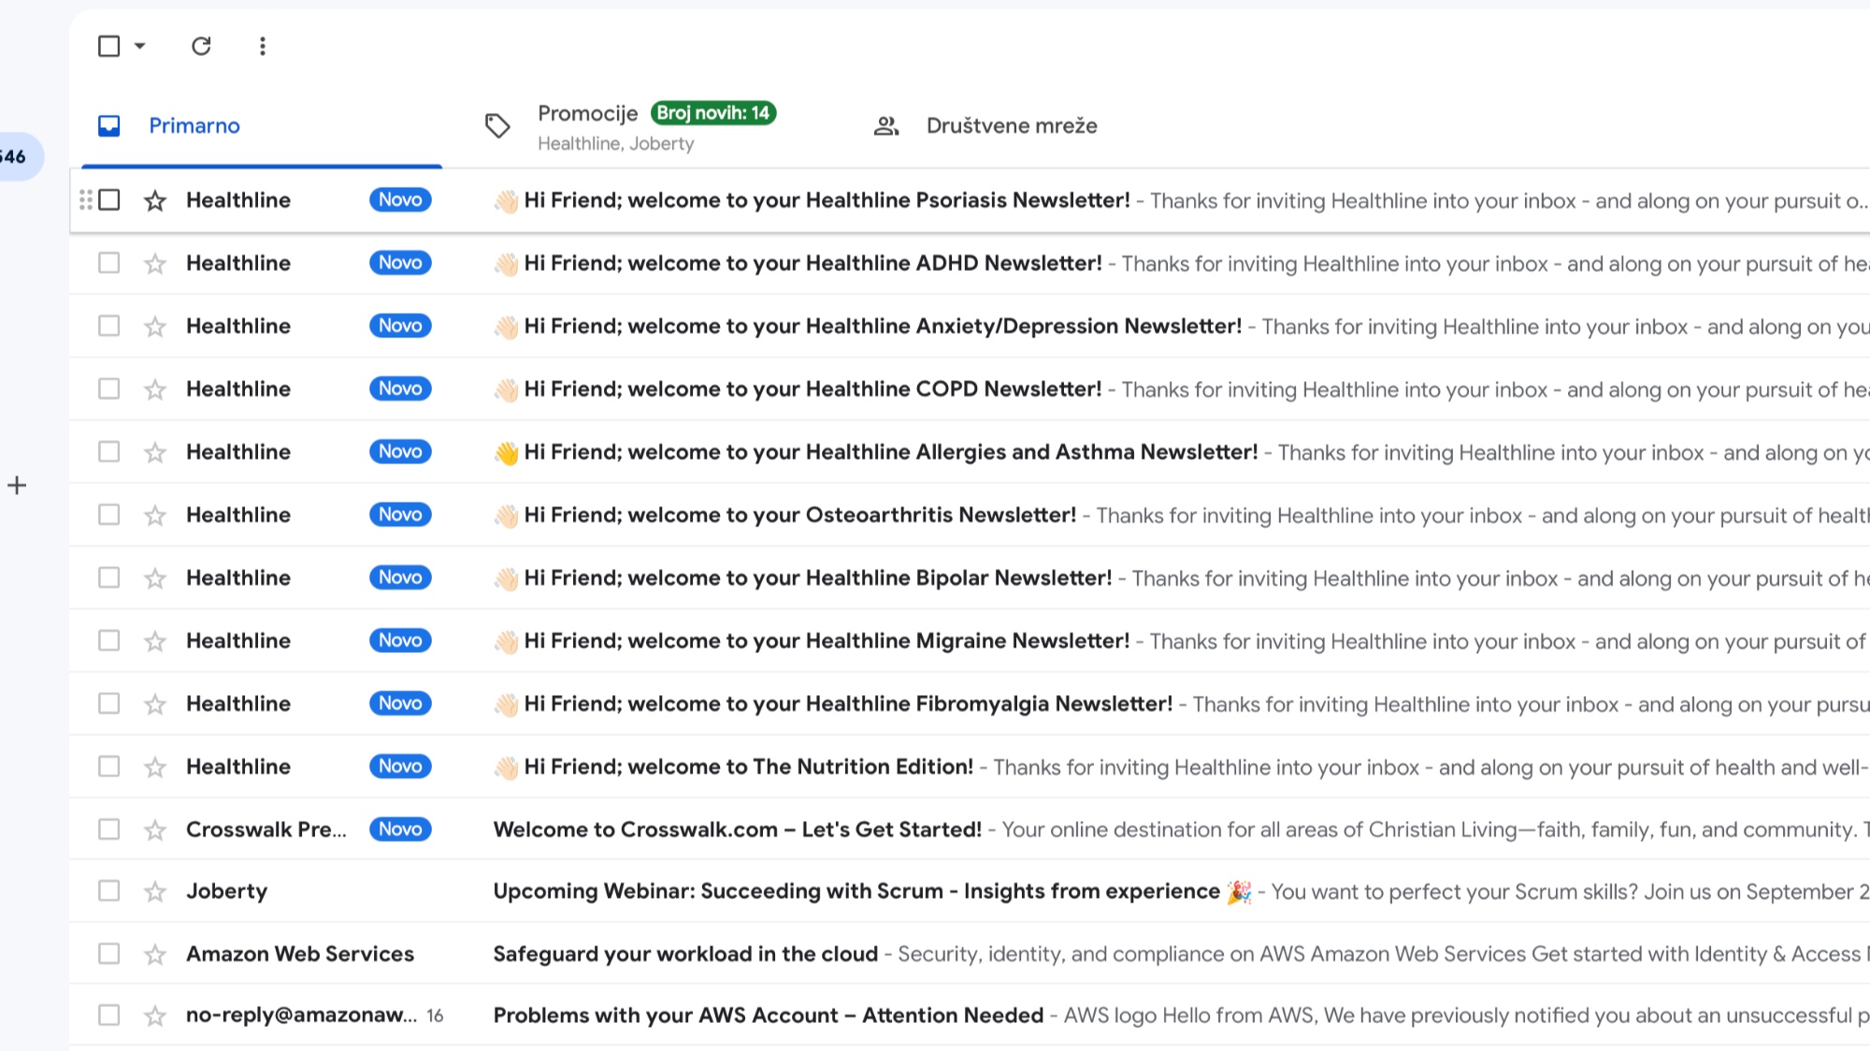
Task: Click the refresh inbox icon
Action: (201, 46)
